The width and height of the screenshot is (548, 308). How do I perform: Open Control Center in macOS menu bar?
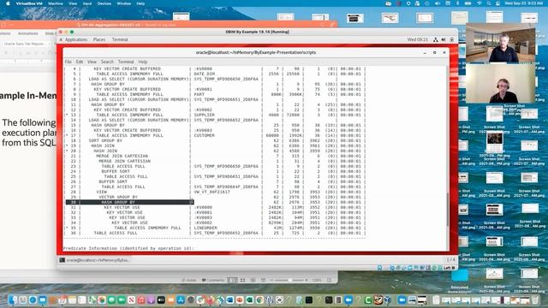[x=497, y=3]
